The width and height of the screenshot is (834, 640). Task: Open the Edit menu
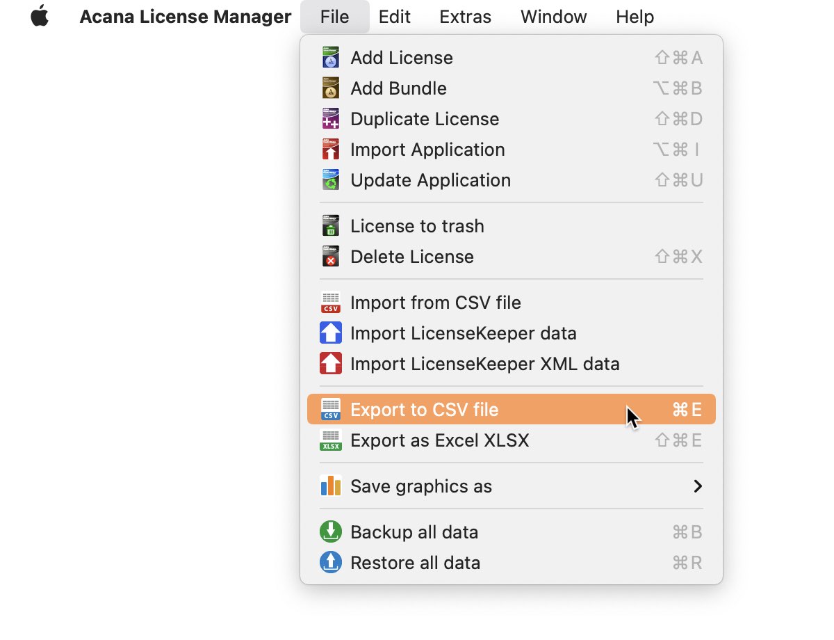395,17
